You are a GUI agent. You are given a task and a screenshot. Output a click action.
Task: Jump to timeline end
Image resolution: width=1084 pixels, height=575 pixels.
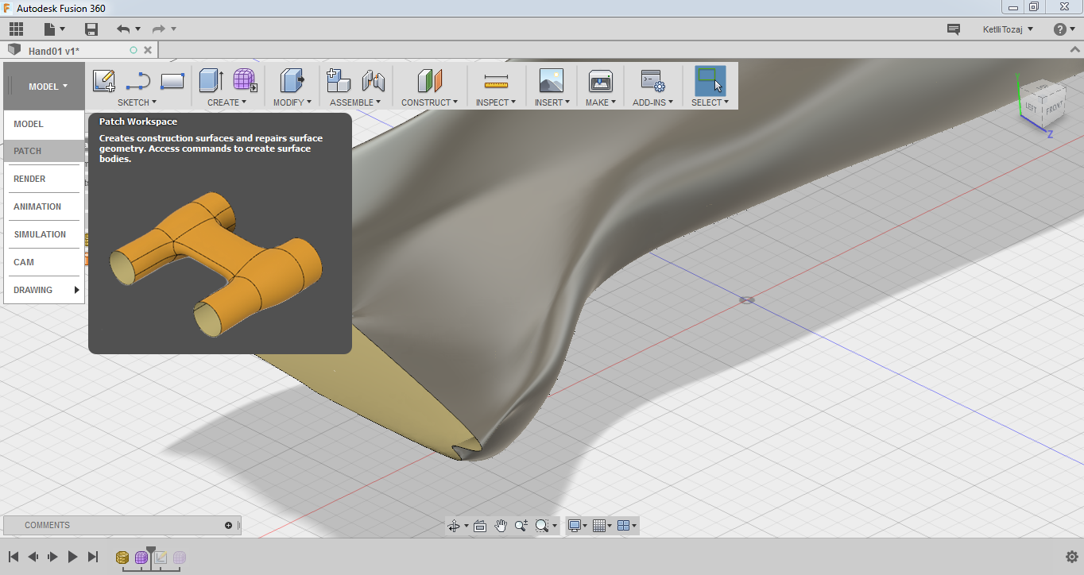pyautogui.click(x=93, y=558)
